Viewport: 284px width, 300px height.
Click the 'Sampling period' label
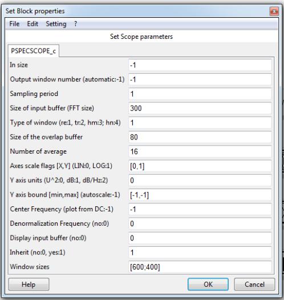(x=34, y=94)
